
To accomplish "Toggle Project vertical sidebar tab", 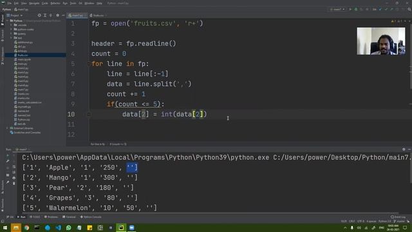I will [x=3, y=21].
